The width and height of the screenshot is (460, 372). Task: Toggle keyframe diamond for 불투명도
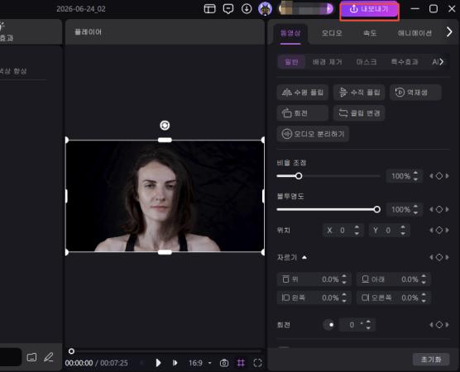(439, 209)
